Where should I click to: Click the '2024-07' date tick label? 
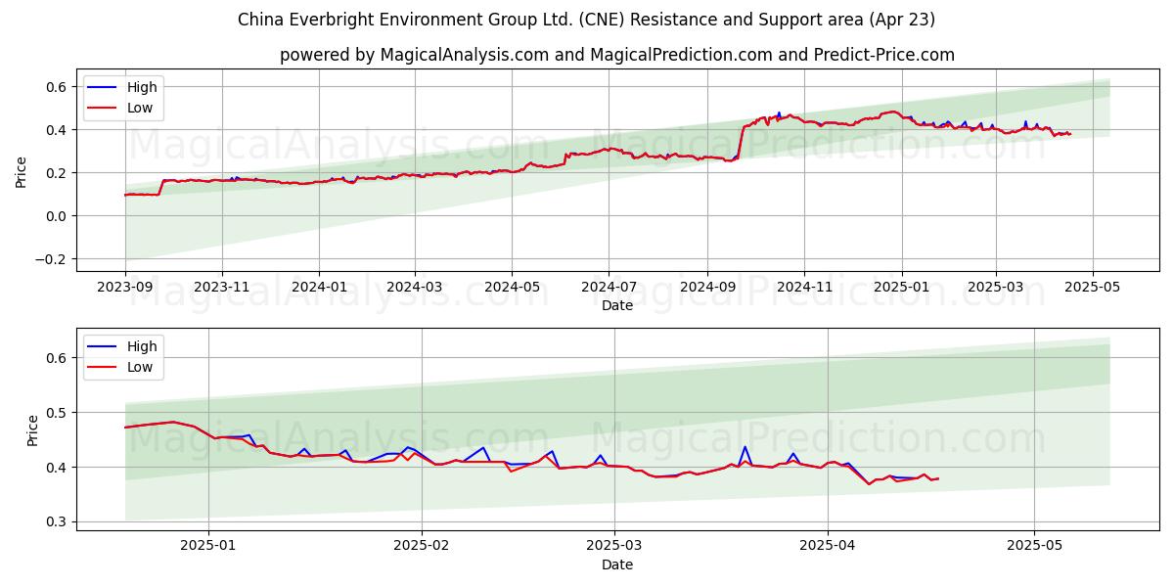(x=609, y=289)
